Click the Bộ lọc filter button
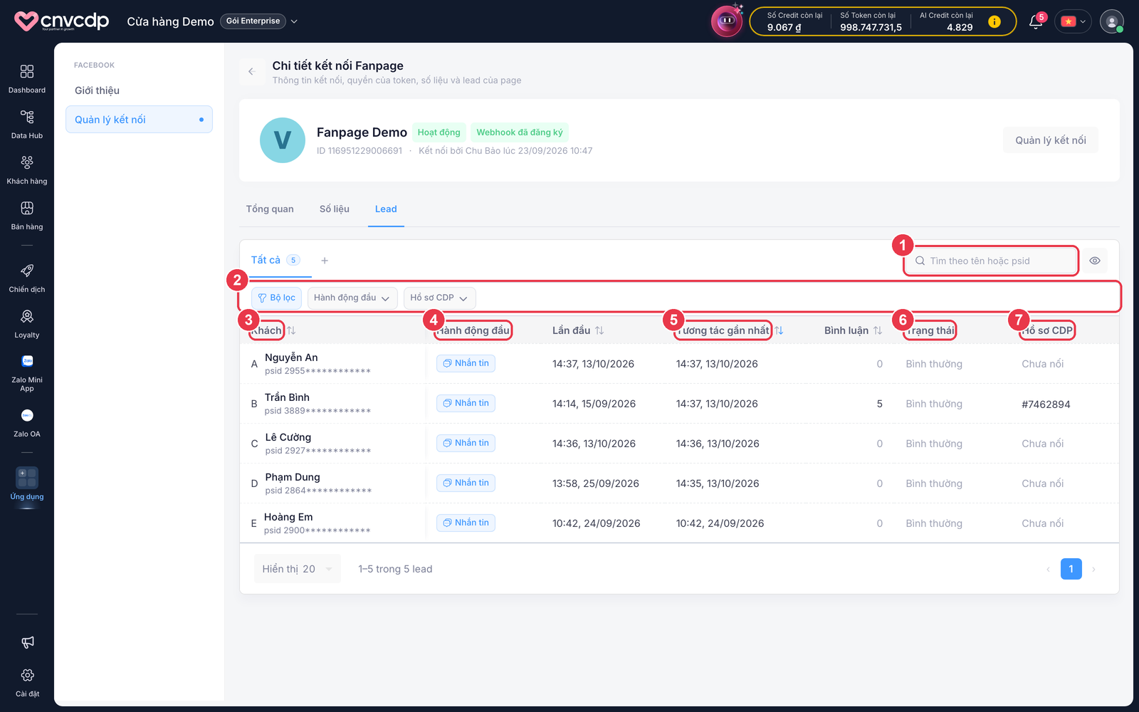 click(277, 298)
